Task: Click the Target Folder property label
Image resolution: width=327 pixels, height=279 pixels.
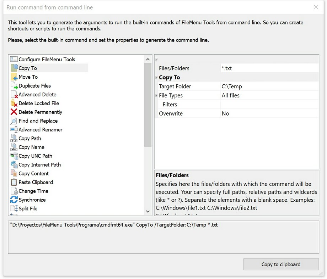Action: [175, 87]
